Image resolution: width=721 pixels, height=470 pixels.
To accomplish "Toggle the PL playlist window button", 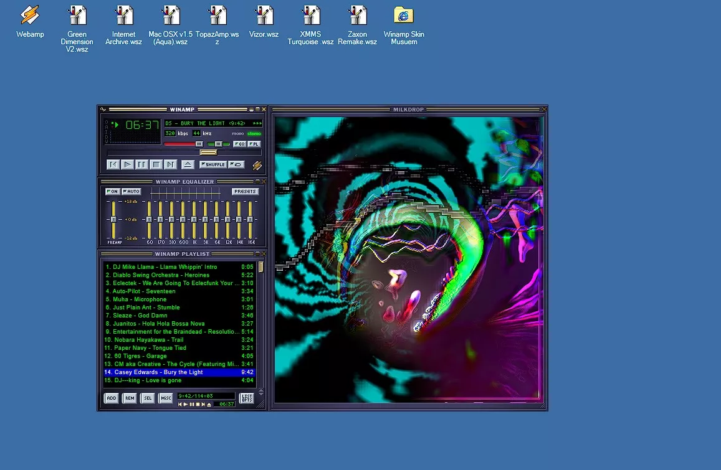I will 254,144.
